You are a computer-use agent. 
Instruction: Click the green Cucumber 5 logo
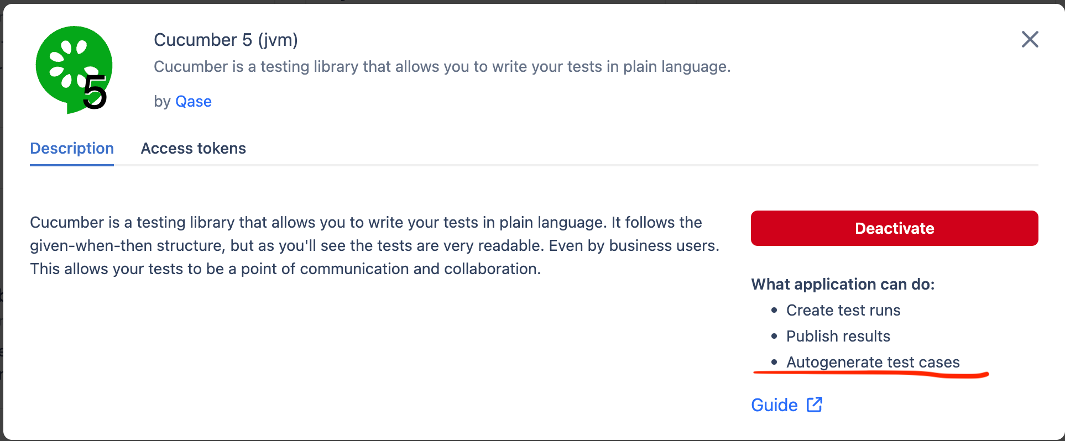click(74, 70)
